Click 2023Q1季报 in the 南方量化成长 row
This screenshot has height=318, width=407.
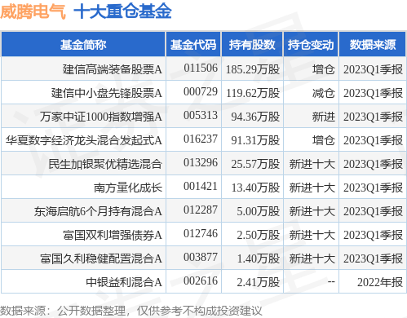click(x=373, y=188)
